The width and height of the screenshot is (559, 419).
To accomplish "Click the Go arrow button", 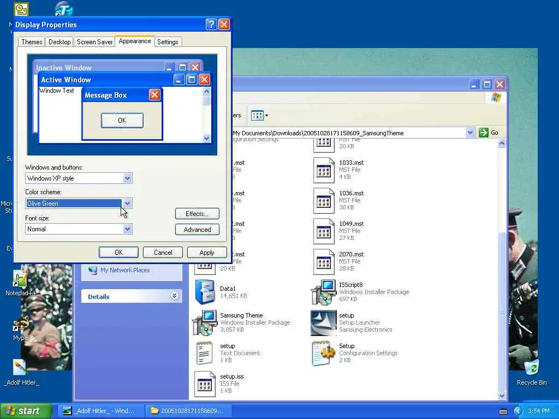I will pyautogui.click(x=484, y=133).
